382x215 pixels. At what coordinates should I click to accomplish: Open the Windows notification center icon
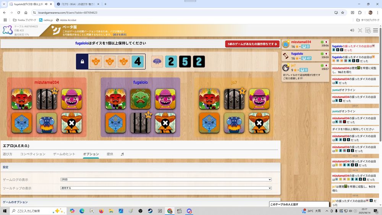376,211
